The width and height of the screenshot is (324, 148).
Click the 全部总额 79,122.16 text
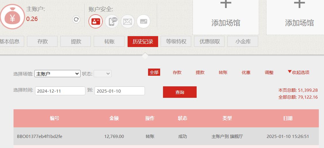(x=298, y=97)
